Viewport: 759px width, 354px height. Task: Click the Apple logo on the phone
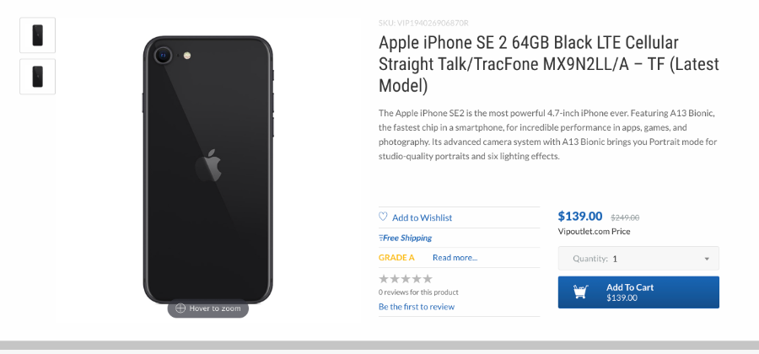(x=208, y=165)
